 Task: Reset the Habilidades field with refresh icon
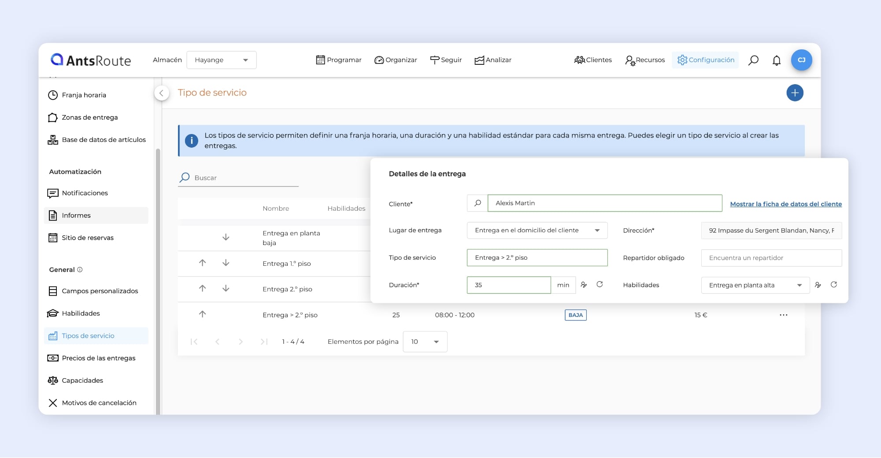[833, 285]
